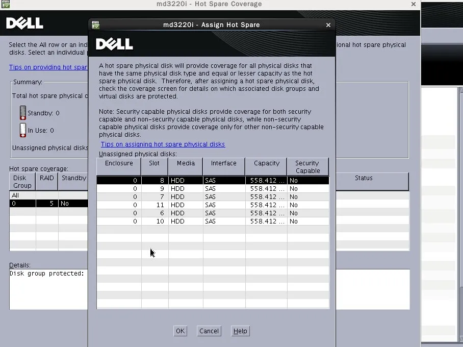463x347 pixels.
Task: Click the 'In Use: 0' summary label
Action: [x=41, y=130]
